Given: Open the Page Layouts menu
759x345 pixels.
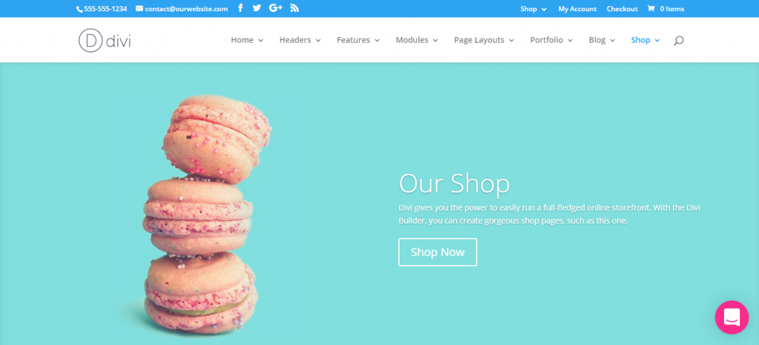Looking at the screenshot, I should tap(484, 40).
